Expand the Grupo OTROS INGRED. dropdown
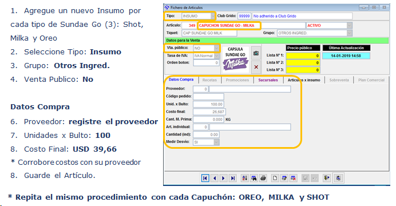396x206 pixels. pyautogui.click(x=349, y=33)
